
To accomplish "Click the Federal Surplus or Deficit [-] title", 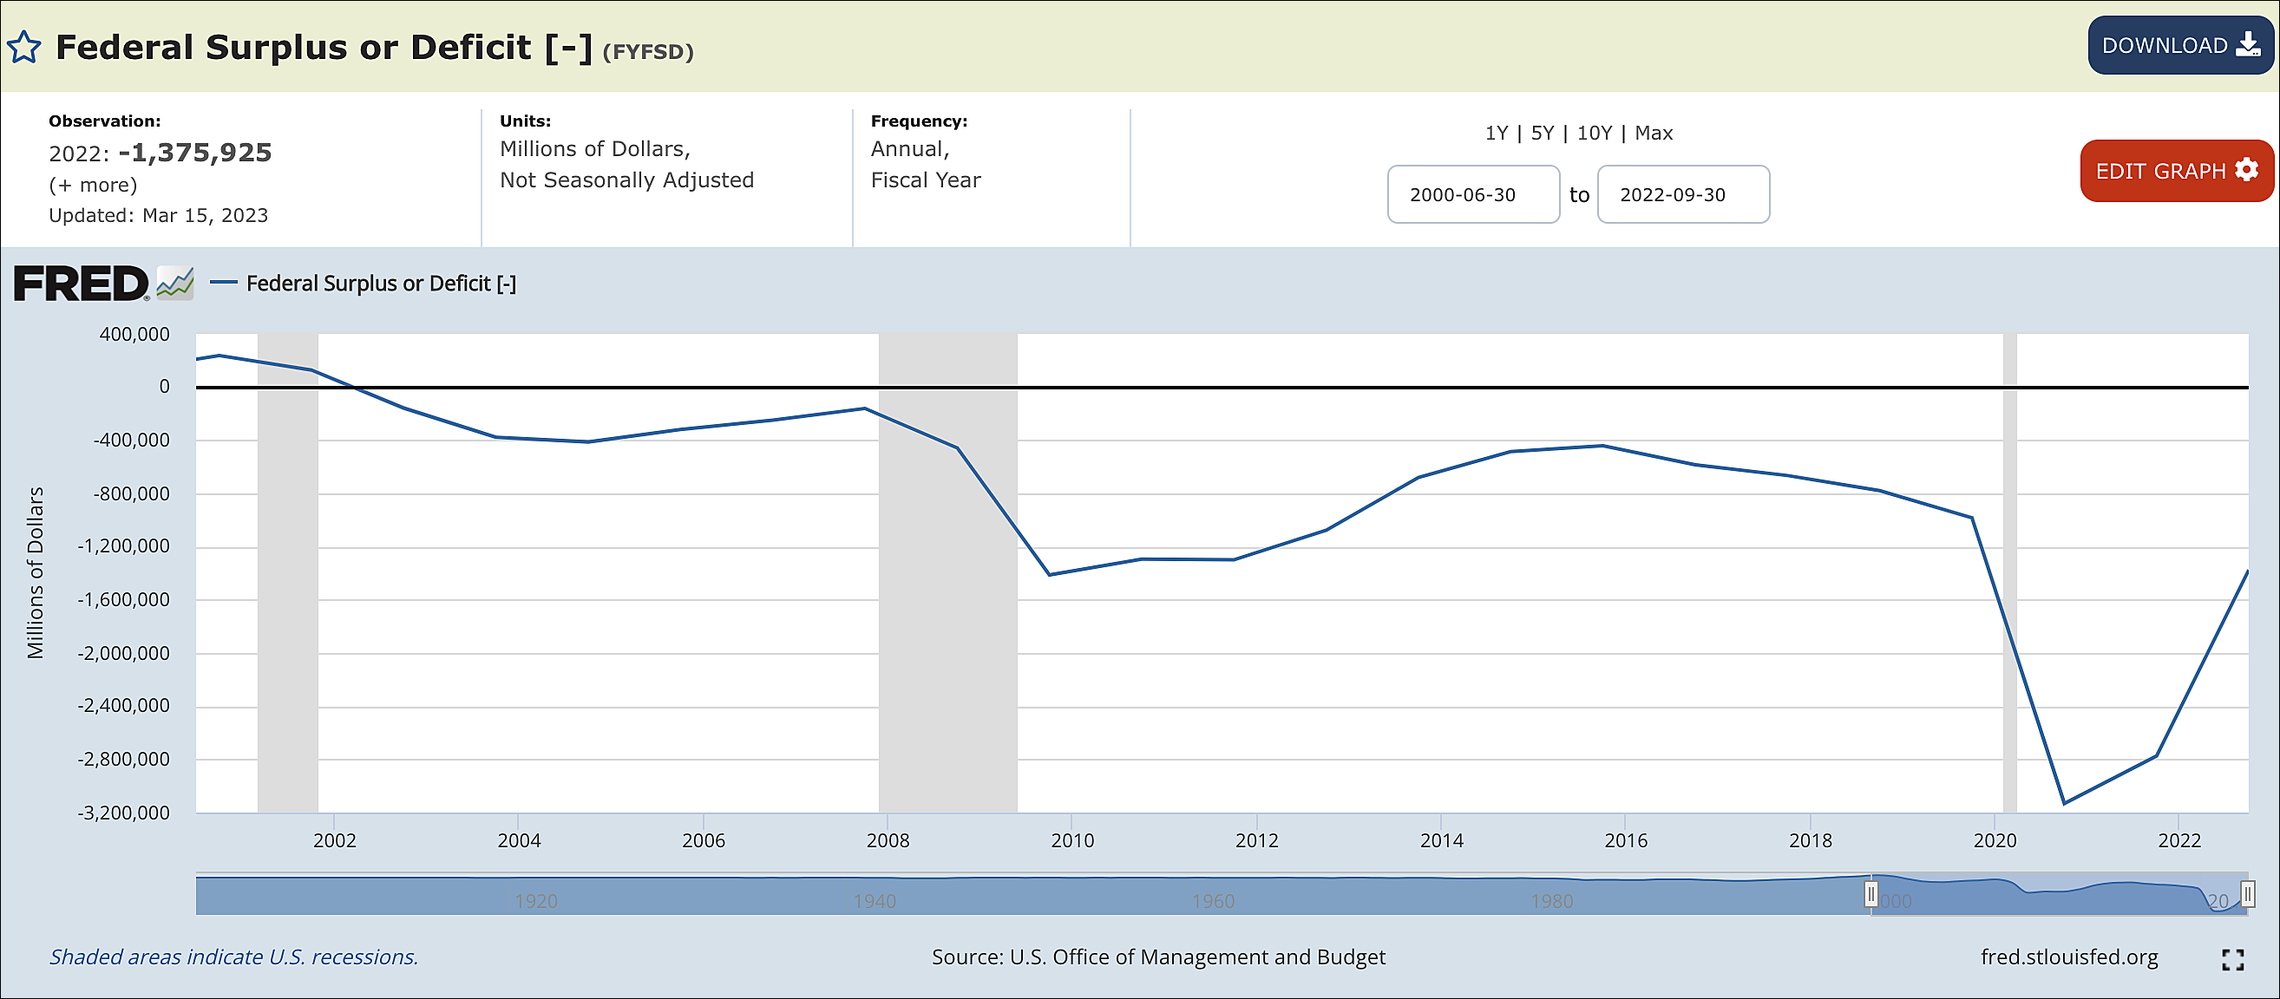I will tap(324, 48).
